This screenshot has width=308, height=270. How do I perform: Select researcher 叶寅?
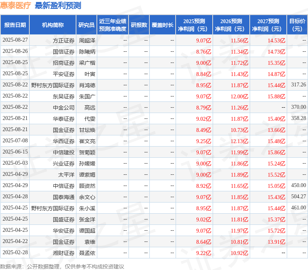(90, 74)
